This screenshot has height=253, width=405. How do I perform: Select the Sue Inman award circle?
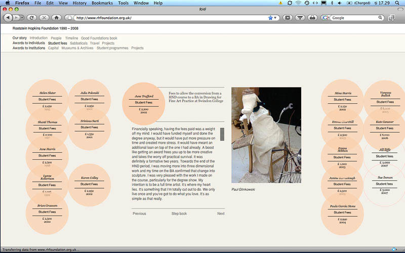pos(385,185)
